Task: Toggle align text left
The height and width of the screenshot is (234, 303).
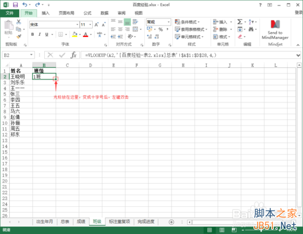Action: point(113,29)
